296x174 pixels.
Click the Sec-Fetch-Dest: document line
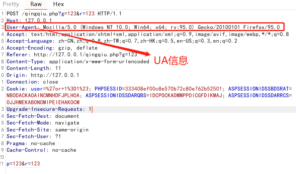(x=43, y=116)
